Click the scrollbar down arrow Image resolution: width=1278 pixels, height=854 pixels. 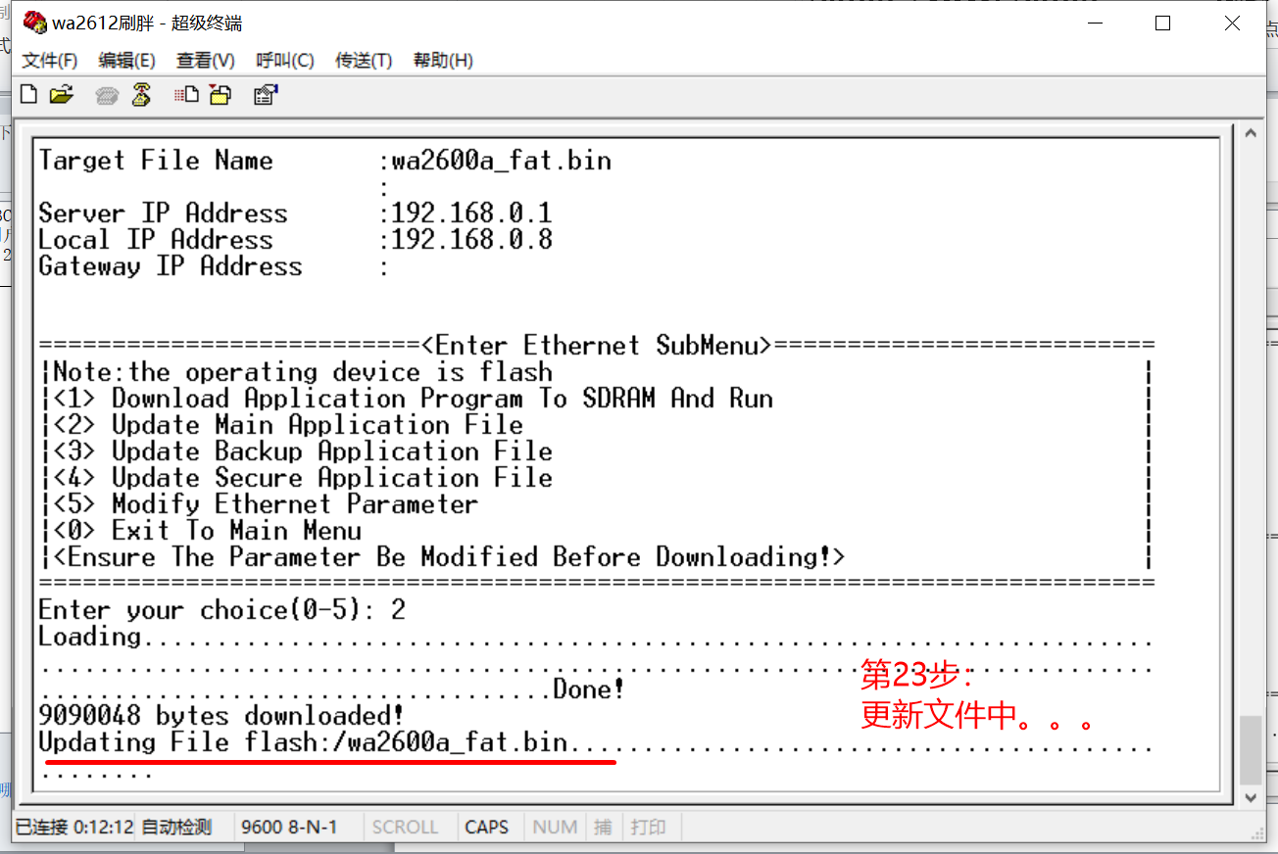(x=1251, y=796)
